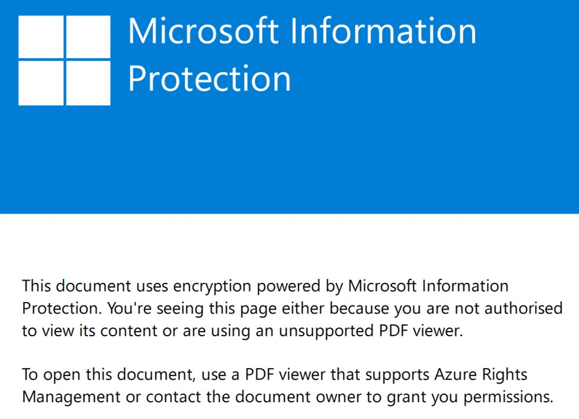Click the top-left square of the logo

41,36
